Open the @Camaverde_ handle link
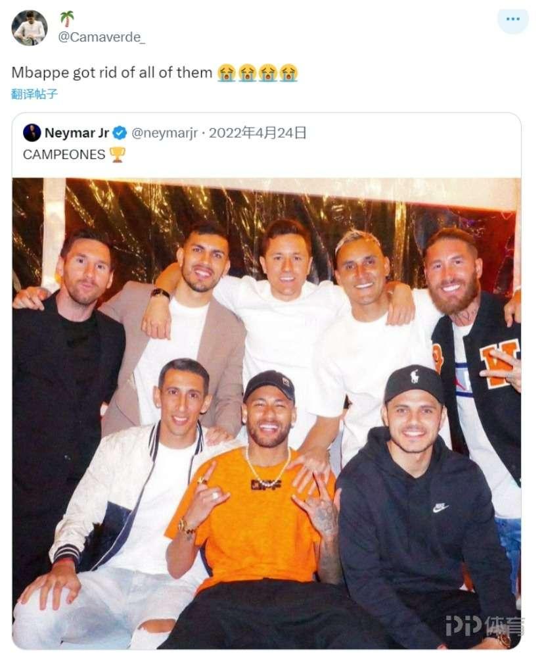The width and height of the screenshot is (544, 655). pos(102,37)
